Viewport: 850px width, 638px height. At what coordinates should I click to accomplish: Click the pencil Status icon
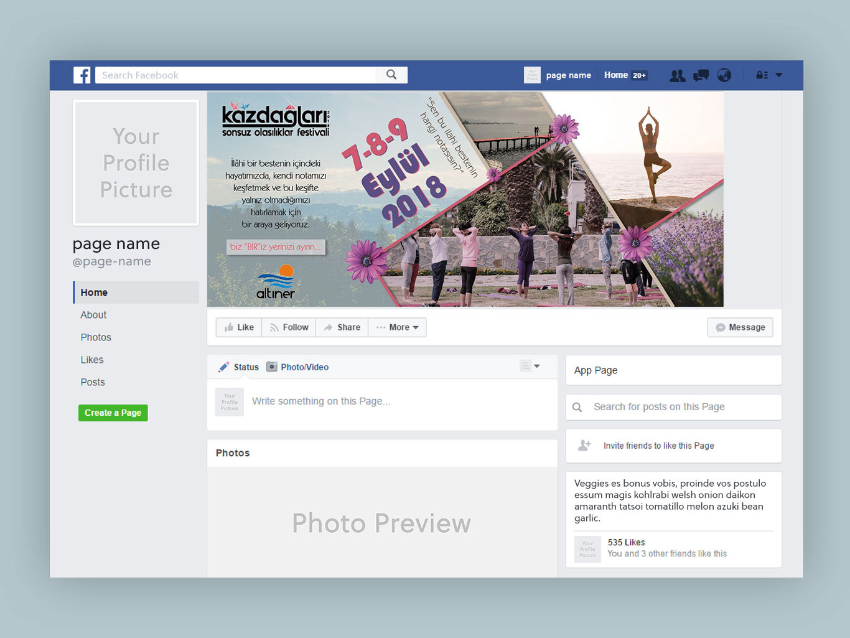[x=224, y=367]
